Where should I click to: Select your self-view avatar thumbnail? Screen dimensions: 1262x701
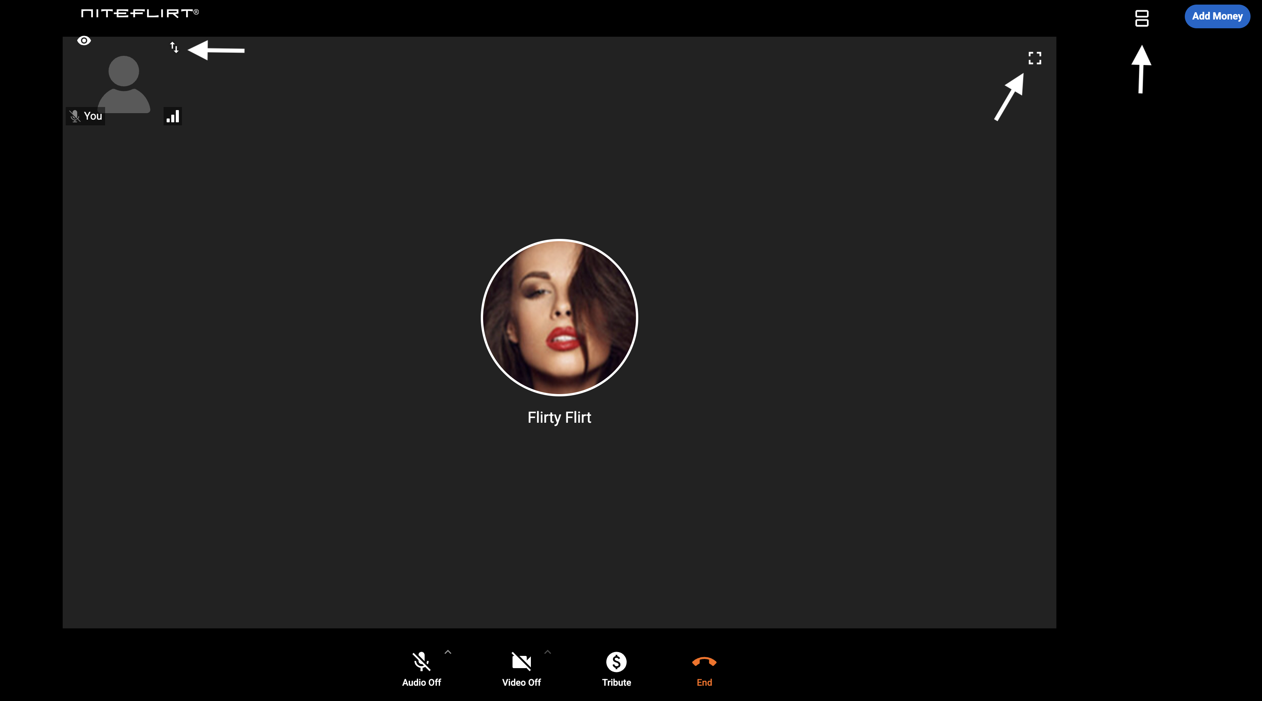click(123, 84)
